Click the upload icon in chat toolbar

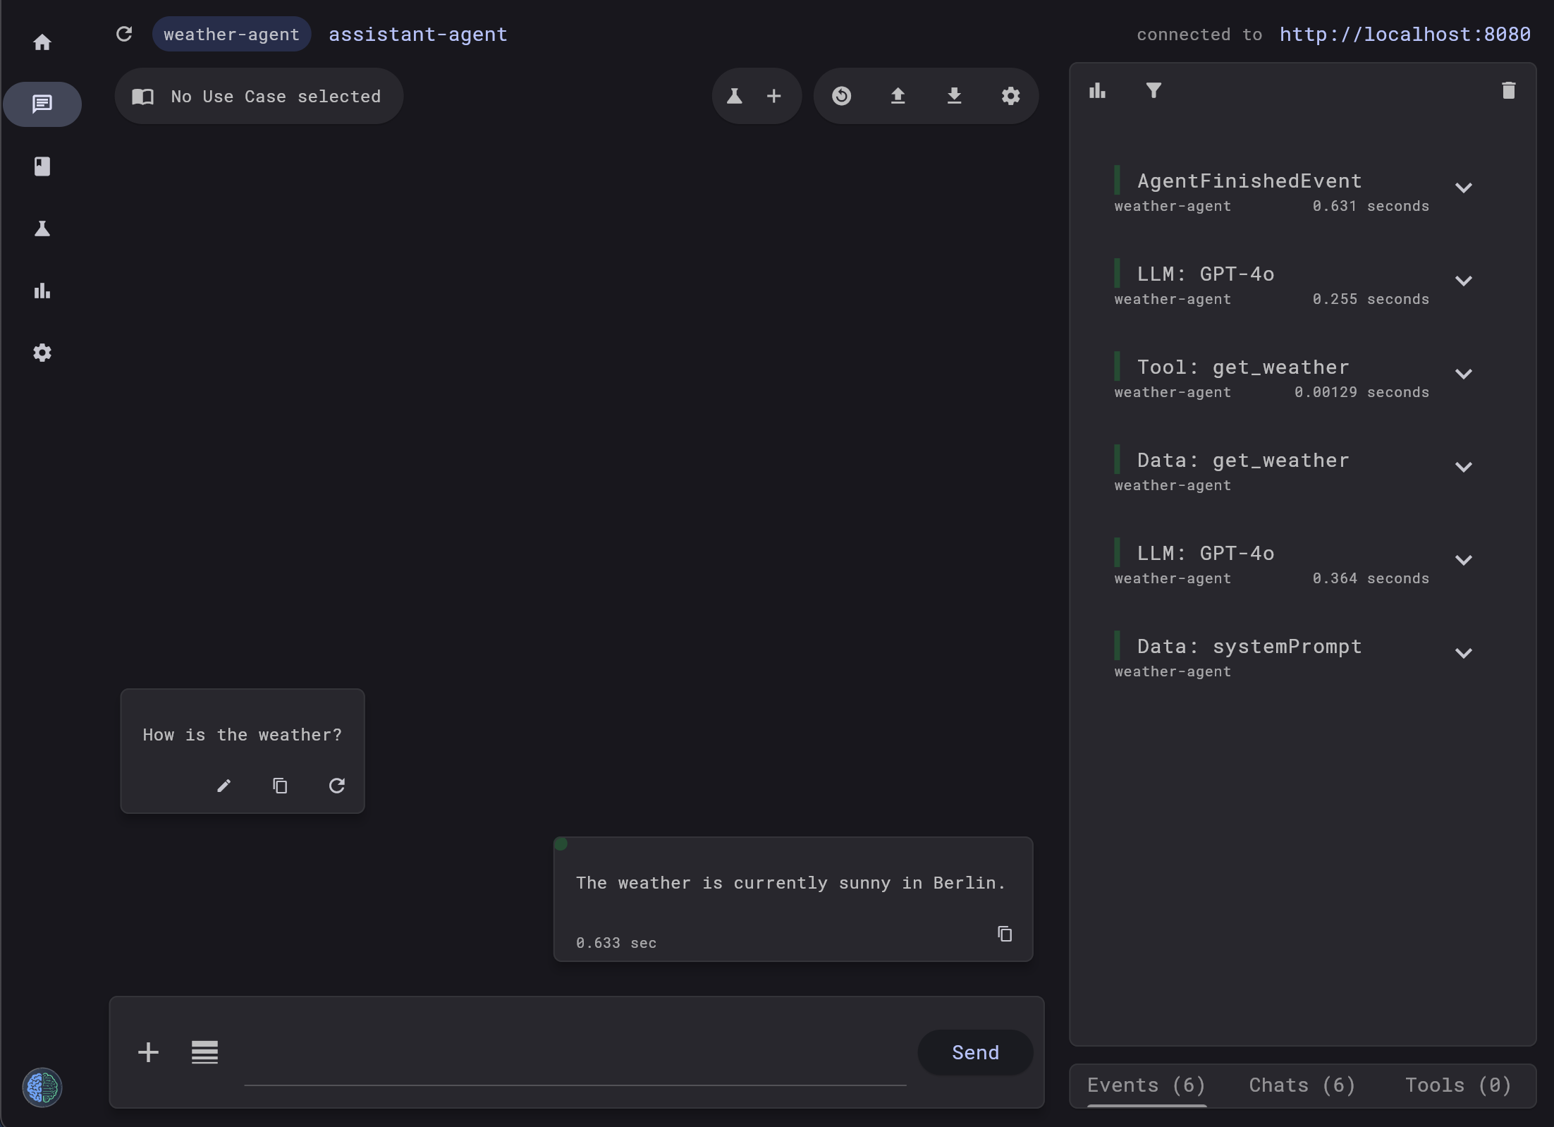[x=898, y=96]
